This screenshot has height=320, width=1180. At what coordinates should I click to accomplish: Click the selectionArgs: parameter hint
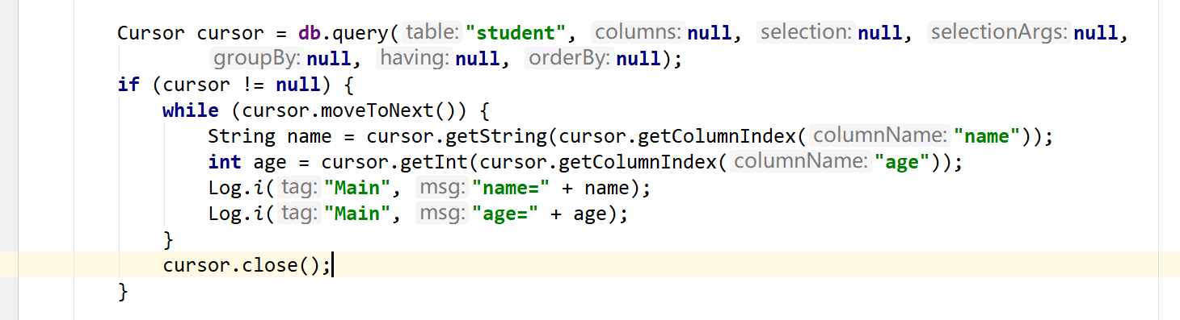[1000, 32]
